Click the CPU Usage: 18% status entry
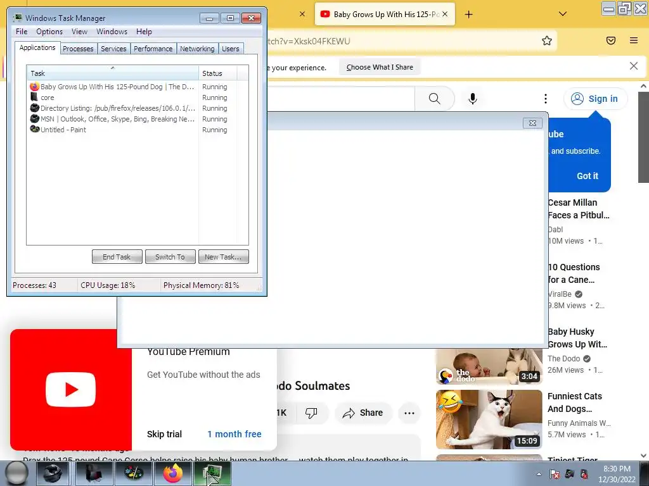Screen dimensions: 649x486 pos(108,285)
